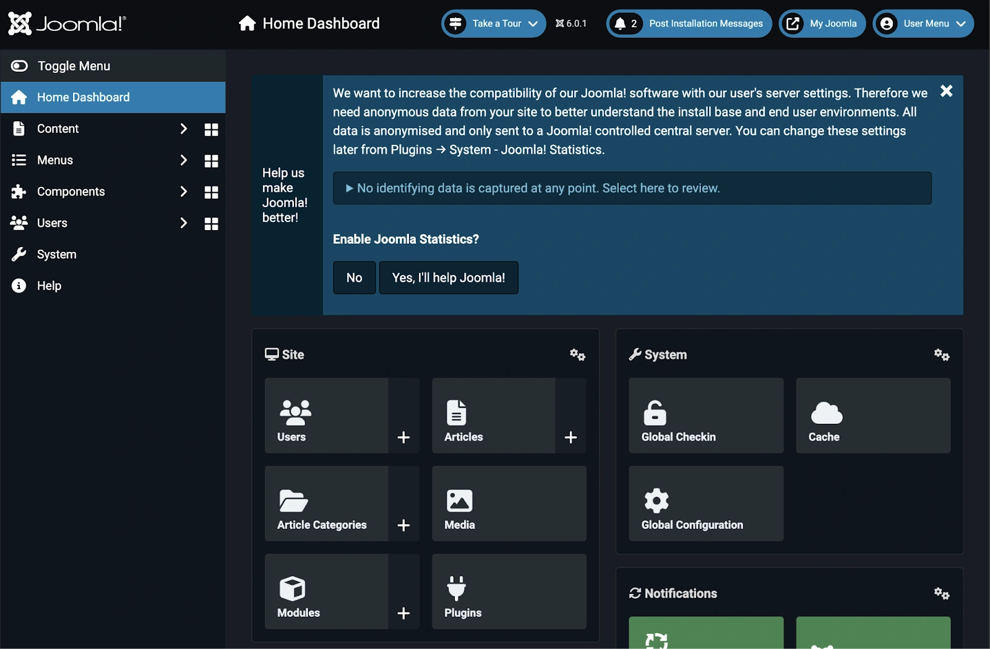Click the plus icon to add Users
This screenshot has width=990, height=649.
tap(403, 437)
